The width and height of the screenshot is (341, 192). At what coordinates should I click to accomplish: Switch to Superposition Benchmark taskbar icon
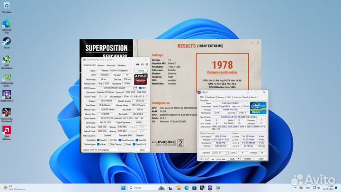[202, 188]
